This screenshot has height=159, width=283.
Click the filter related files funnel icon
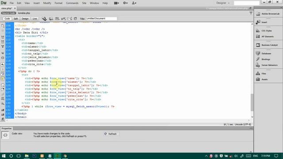[251, 13]
